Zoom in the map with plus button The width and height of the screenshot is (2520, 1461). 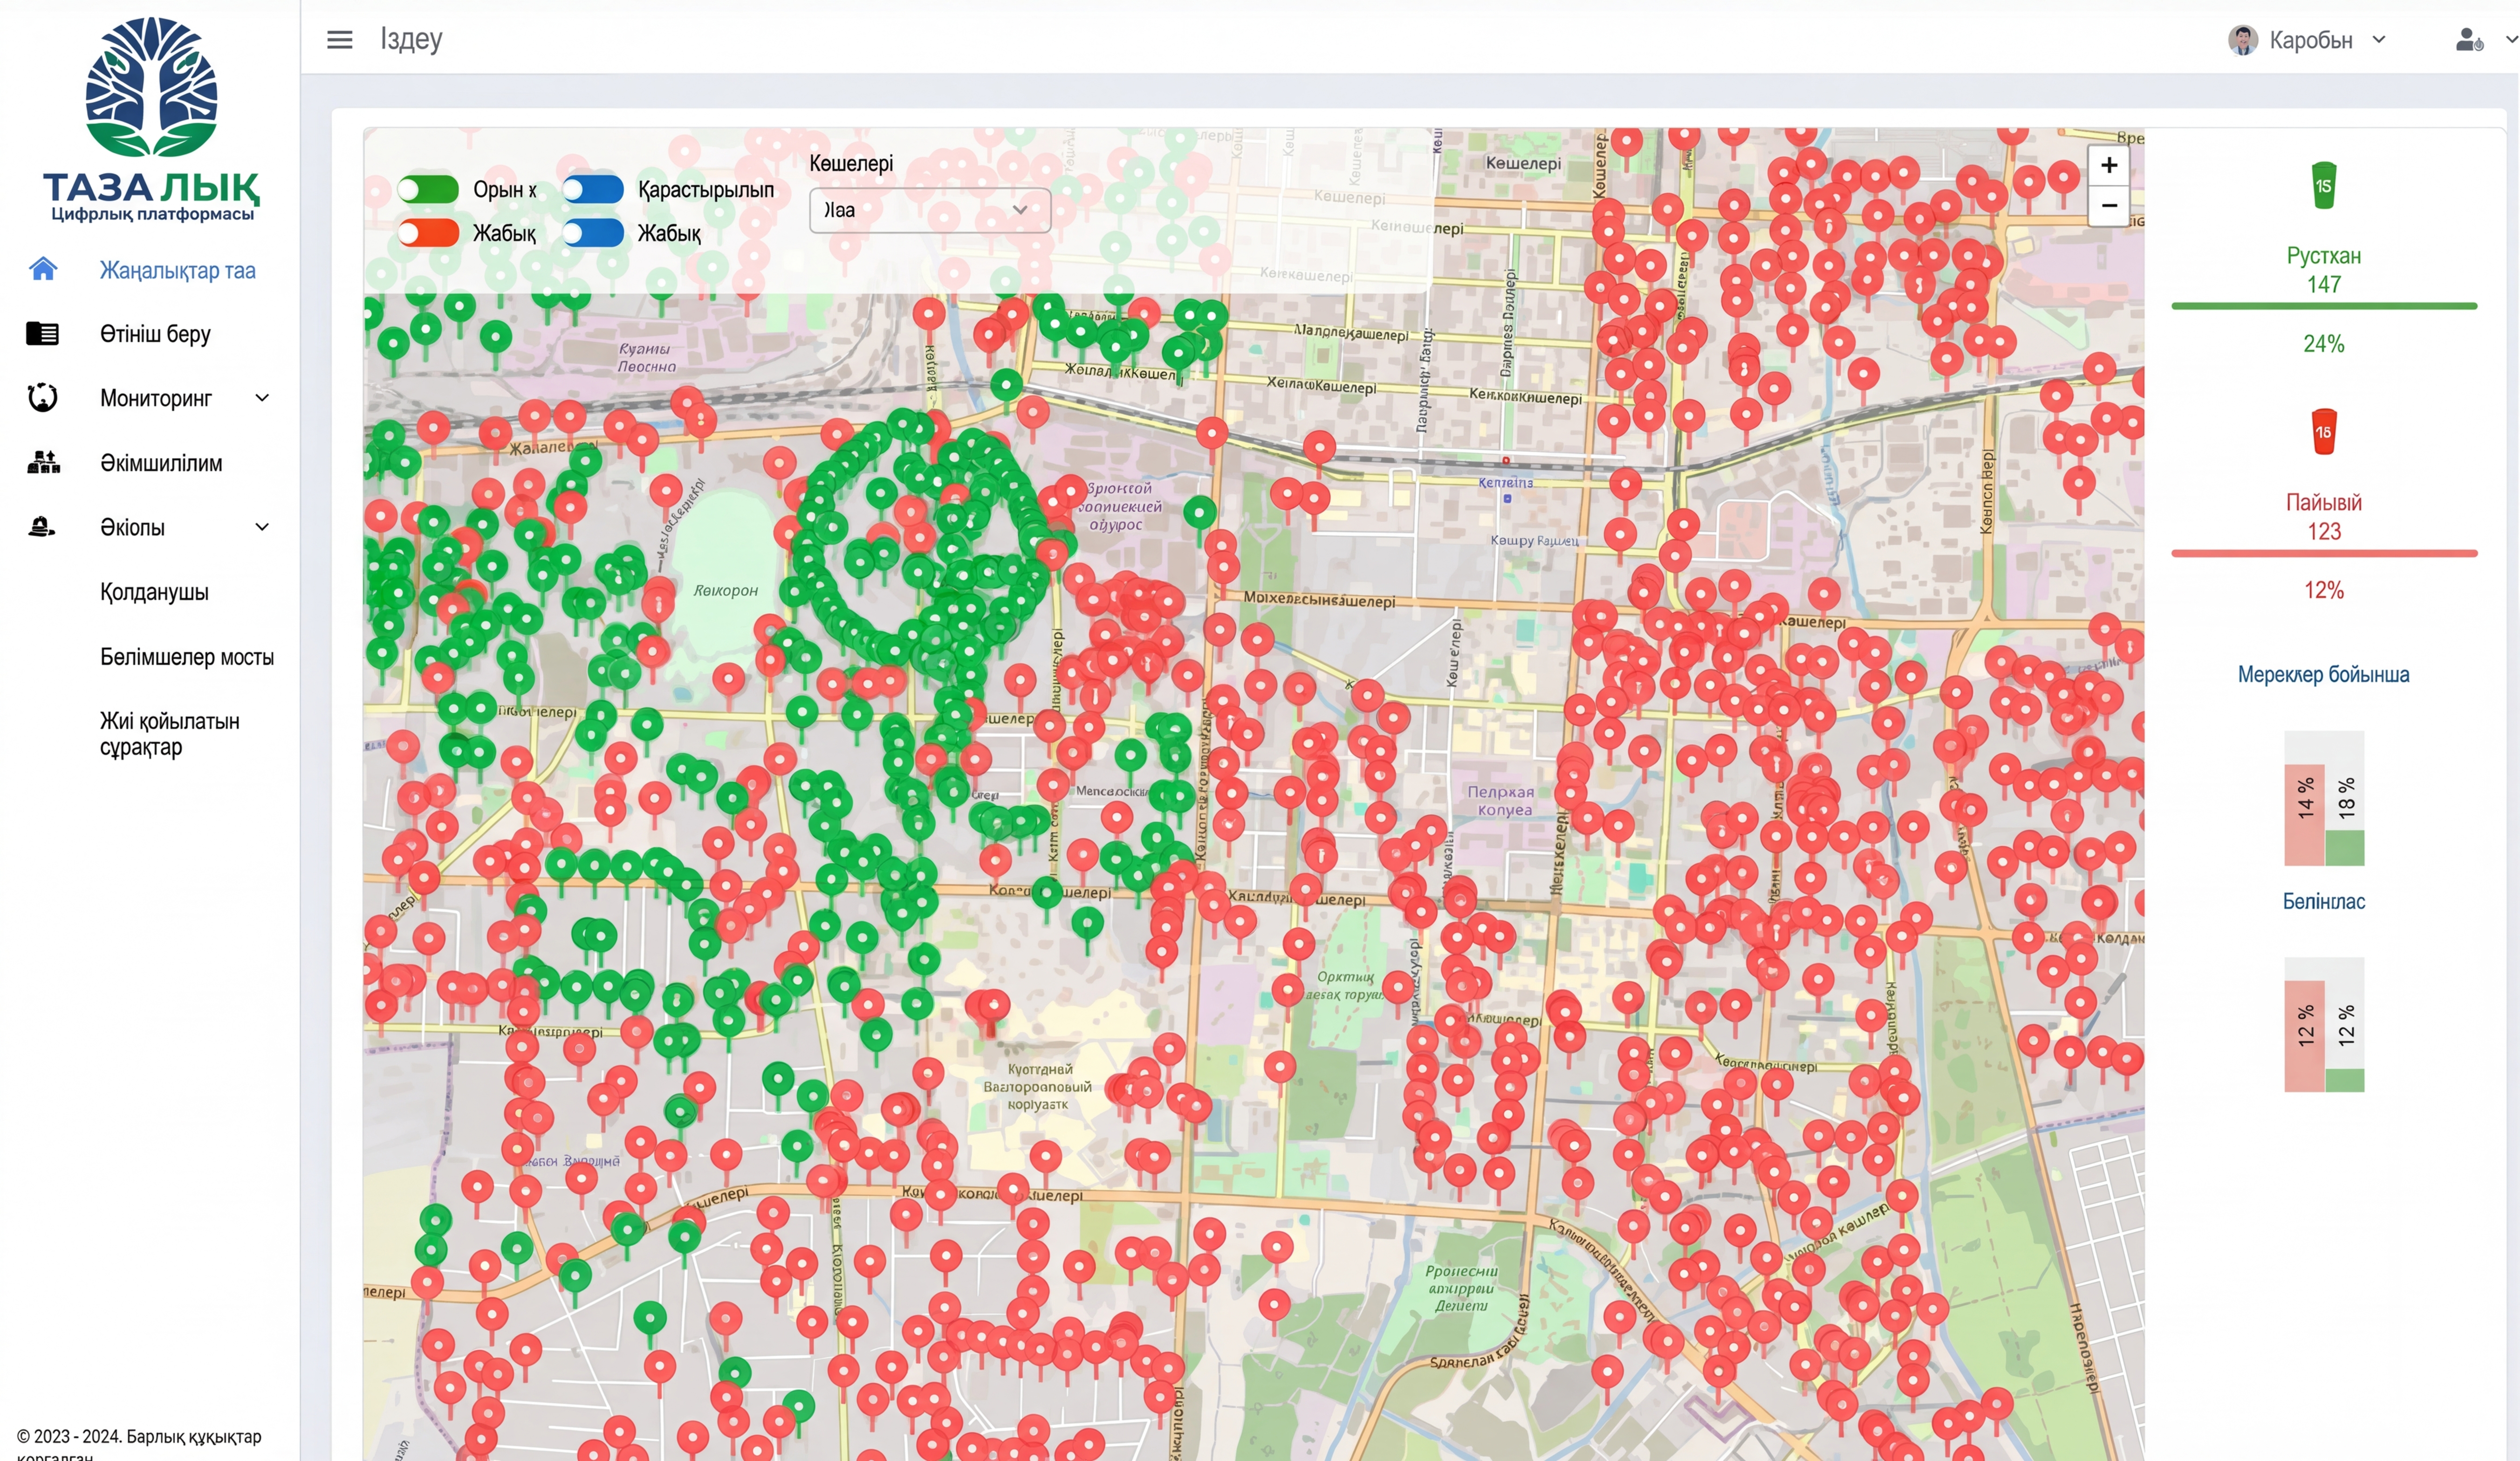pos(2108,165)
